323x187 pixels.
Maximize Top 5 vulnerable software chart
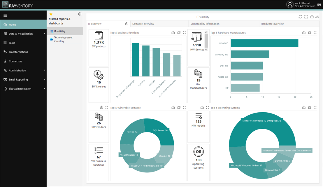(184, 107)
